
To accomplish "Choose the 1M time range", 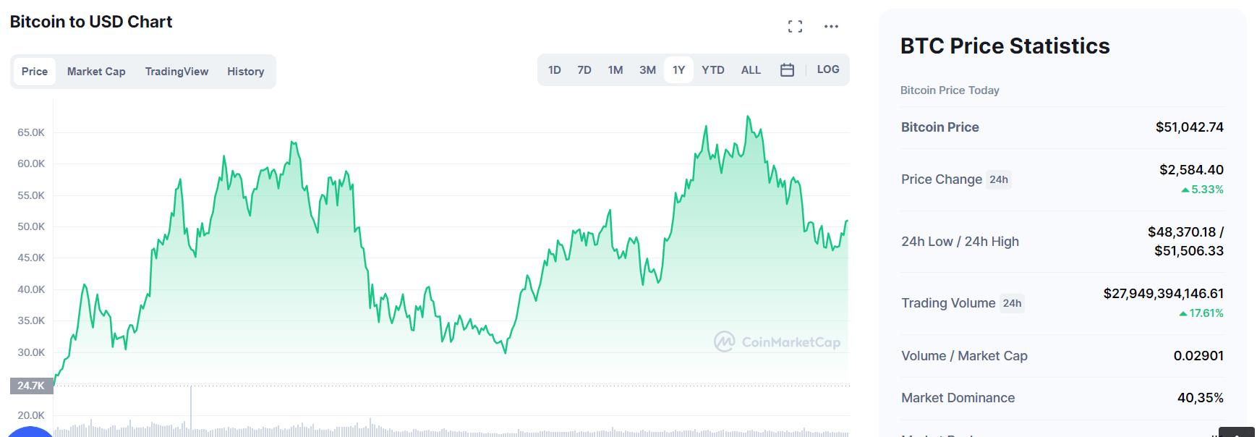I will [615, 70].
